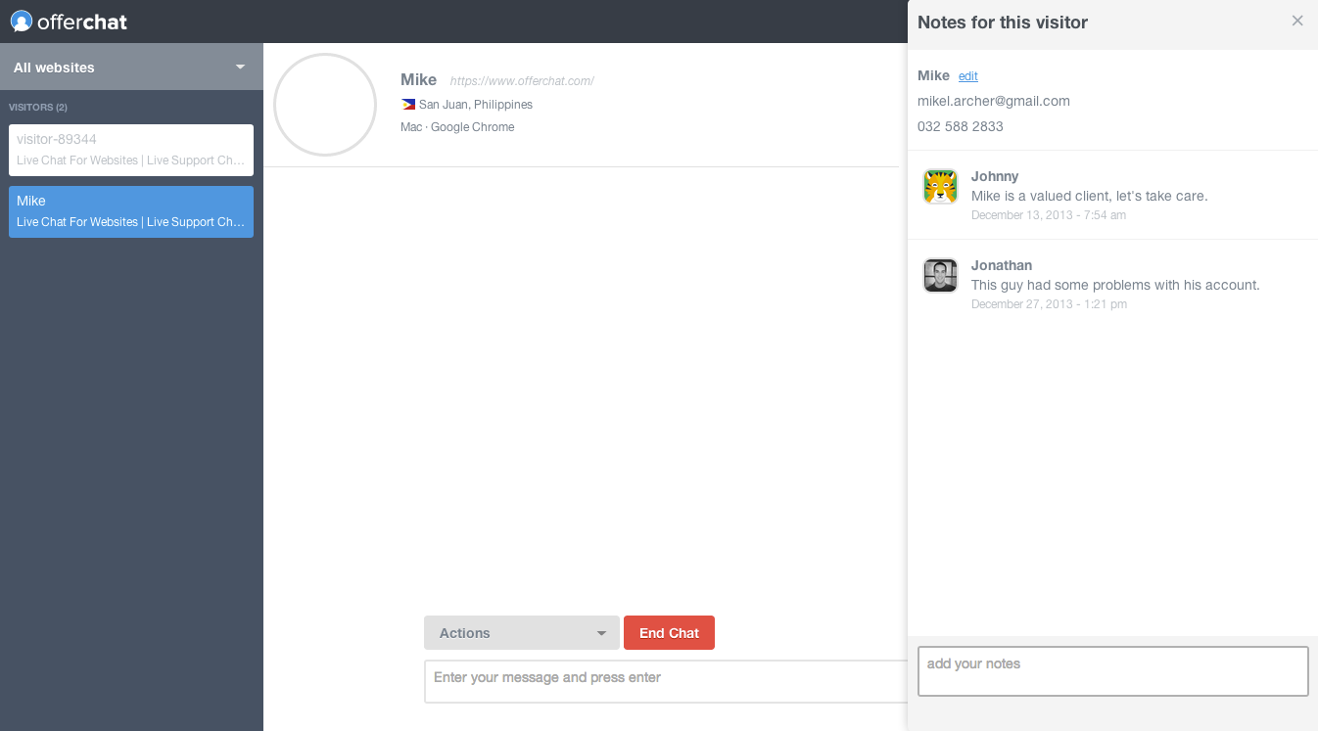The height and width of the screenshot is (731, 1318).
Task: Click the chat message input box
Action: (x=666, y=680)
